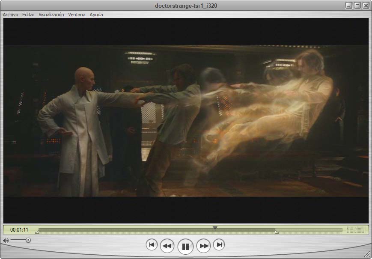This screenshot has height=259, width=372.
Task: Click the window resize grip corner
Action: point(367,254)
